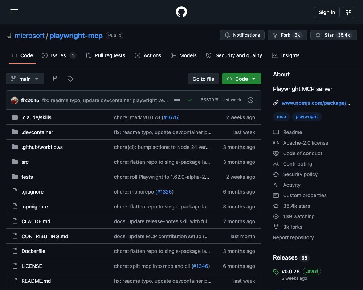Open the Insights tab
Viewport: 363px width, 290px height.
click(286, 55)
